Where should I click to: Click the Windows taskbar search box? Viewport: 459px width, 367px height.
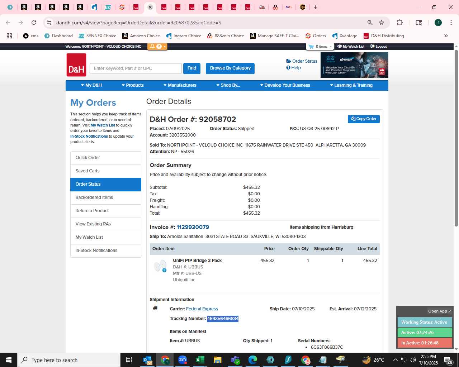point(69,360)
